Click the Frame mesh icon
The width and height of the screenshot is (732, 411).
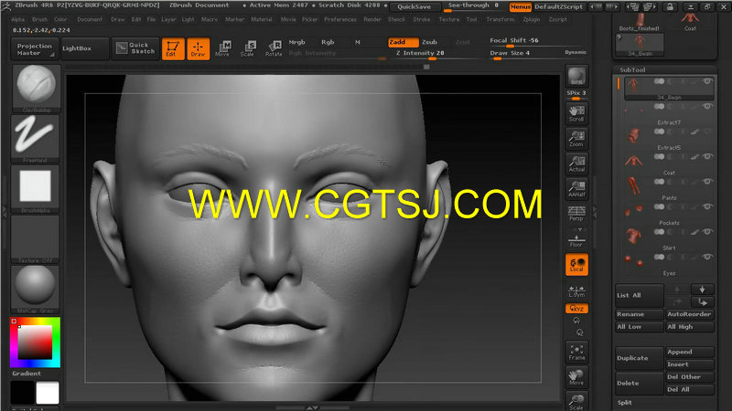point(576,353)
